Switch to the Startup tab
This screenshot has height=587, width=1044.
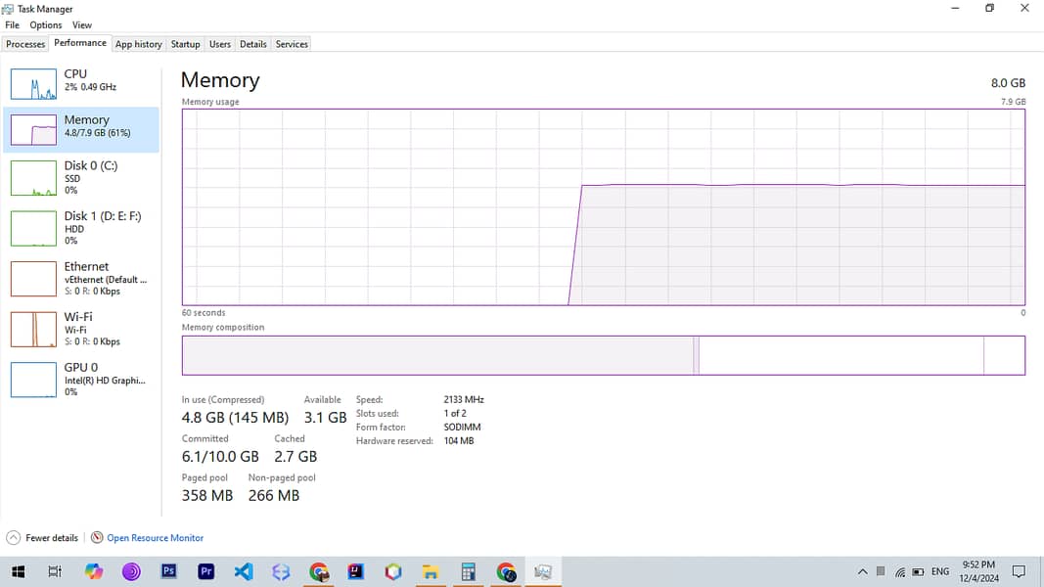click(x=185, y=44)
